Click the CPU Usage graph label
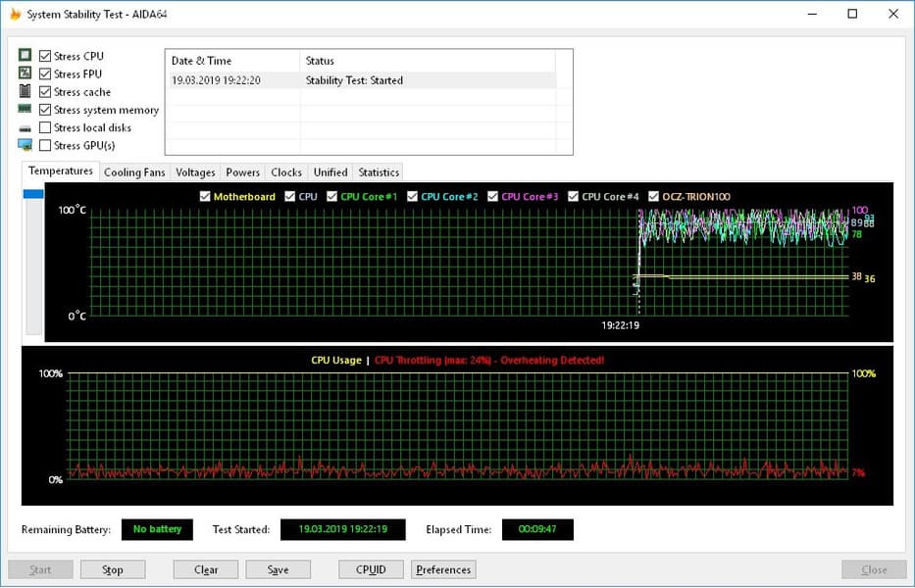 (336, 361)
